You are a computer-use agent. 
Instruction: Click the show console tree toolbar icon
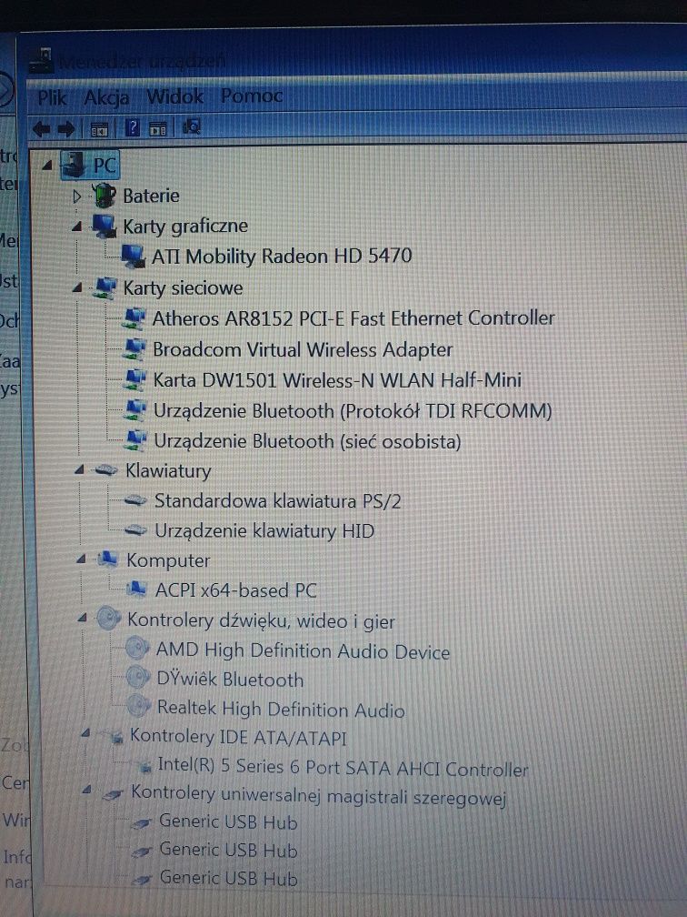point(99,128)
